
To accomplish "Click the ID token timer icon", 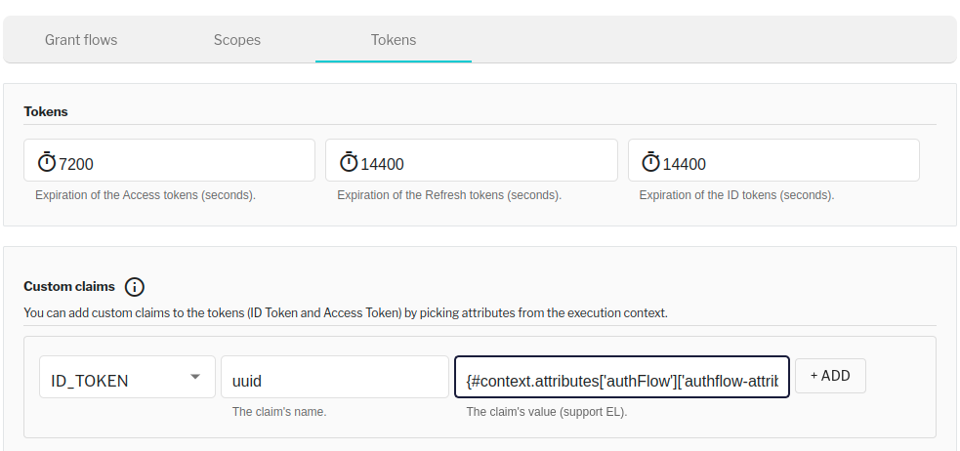I will pyautogui.click(x=650, y=163).
